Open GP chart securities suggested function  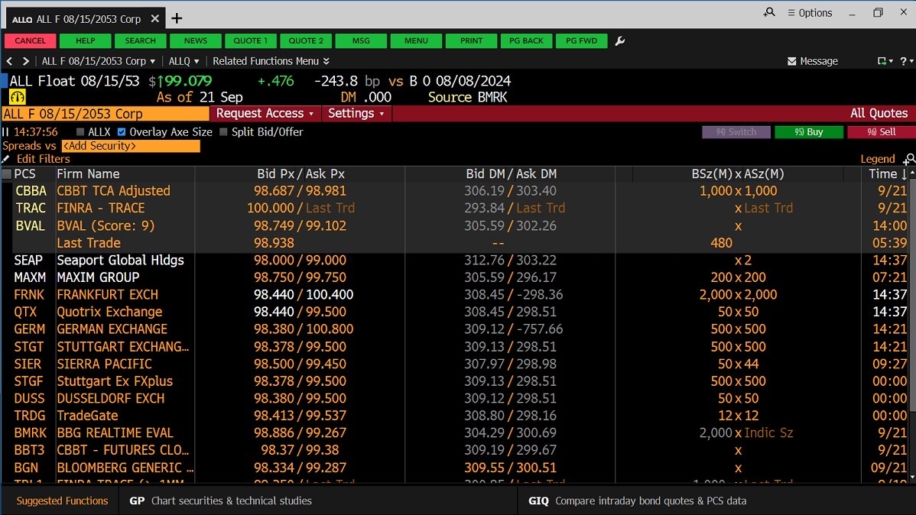pos(220,501)
